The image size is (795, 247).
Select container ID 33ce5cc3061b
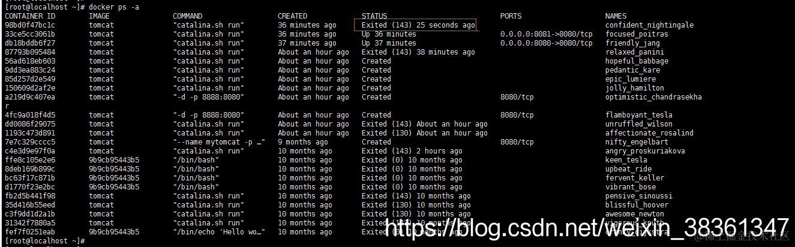(x=30, y=34)
